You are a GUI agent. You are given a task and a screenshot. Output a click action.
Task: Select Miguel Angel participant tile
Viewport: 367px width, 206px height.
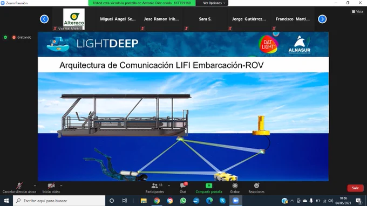coord(118,19)
